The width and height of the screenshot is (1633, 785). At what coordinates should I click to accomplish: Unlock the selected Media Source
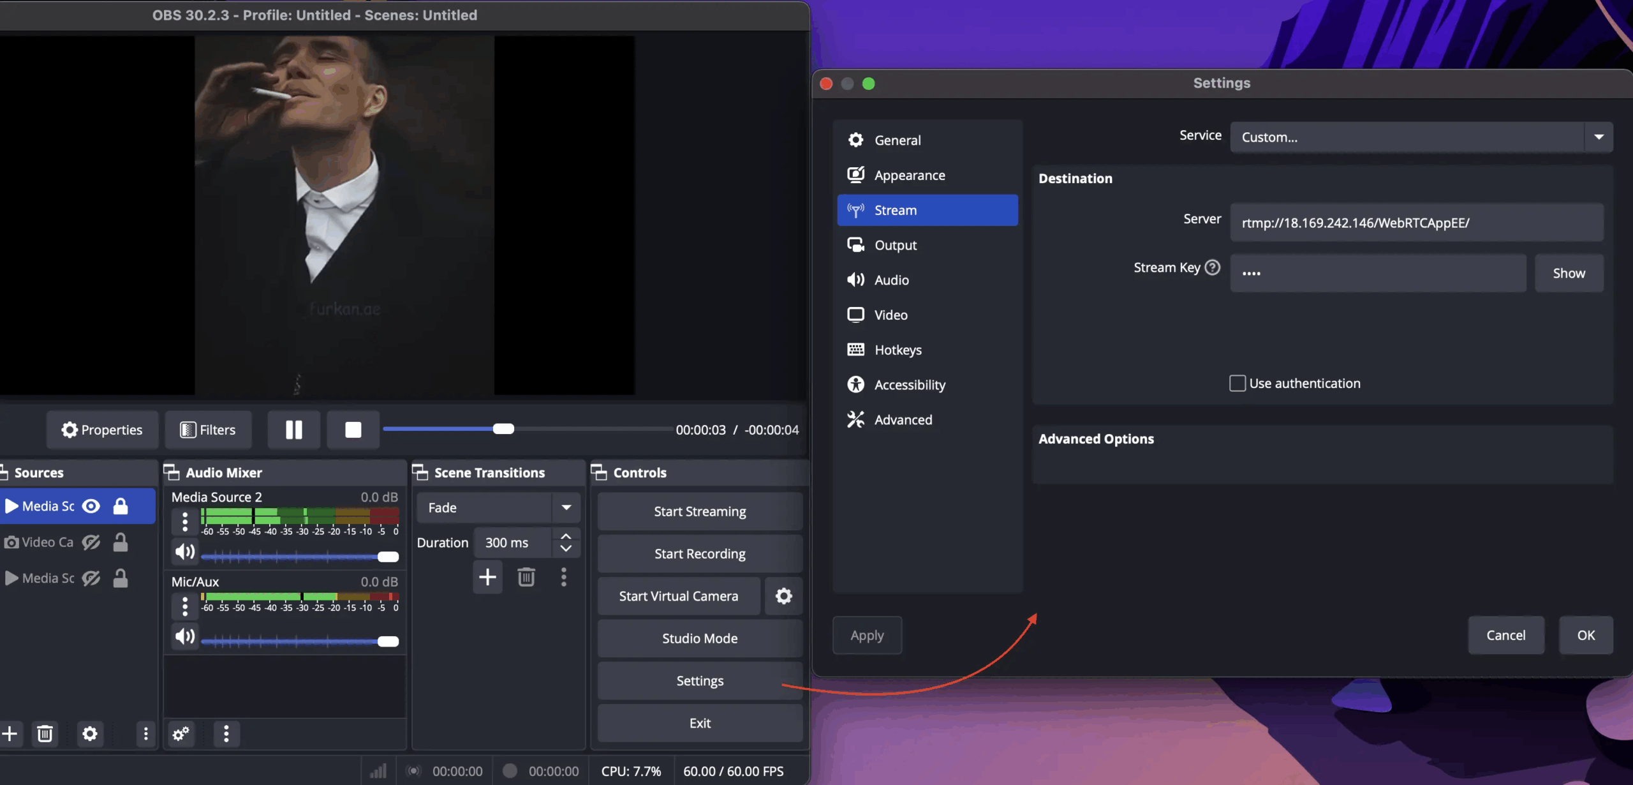pyautogui.click(x=121, y=506)
